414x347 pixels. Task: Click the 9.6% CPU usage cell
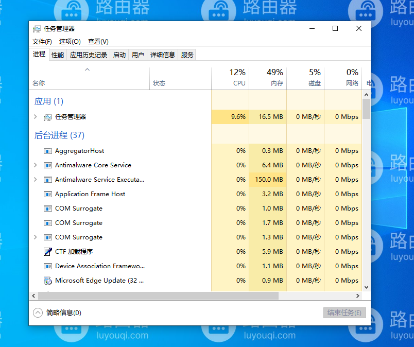(230, 117)
